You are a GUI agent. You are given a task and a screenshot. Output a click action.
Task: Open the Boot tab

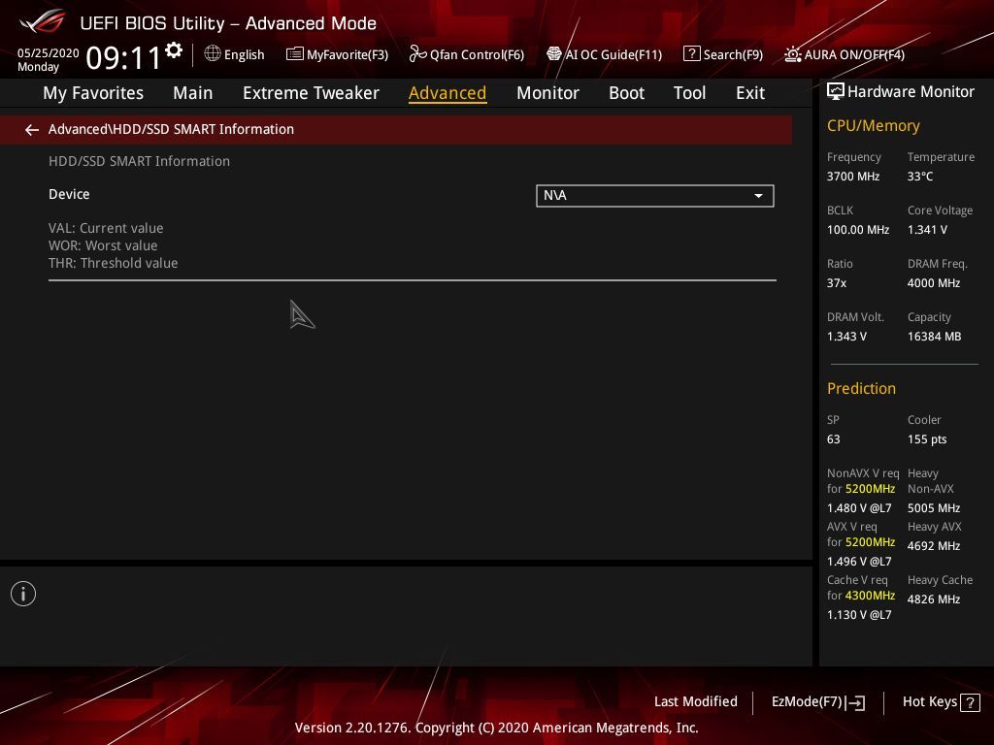(626, 93)
